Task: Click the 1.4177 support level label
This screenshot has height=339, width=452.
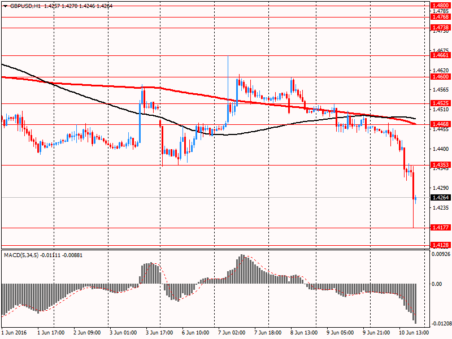Action: click(x=440, y=228)
